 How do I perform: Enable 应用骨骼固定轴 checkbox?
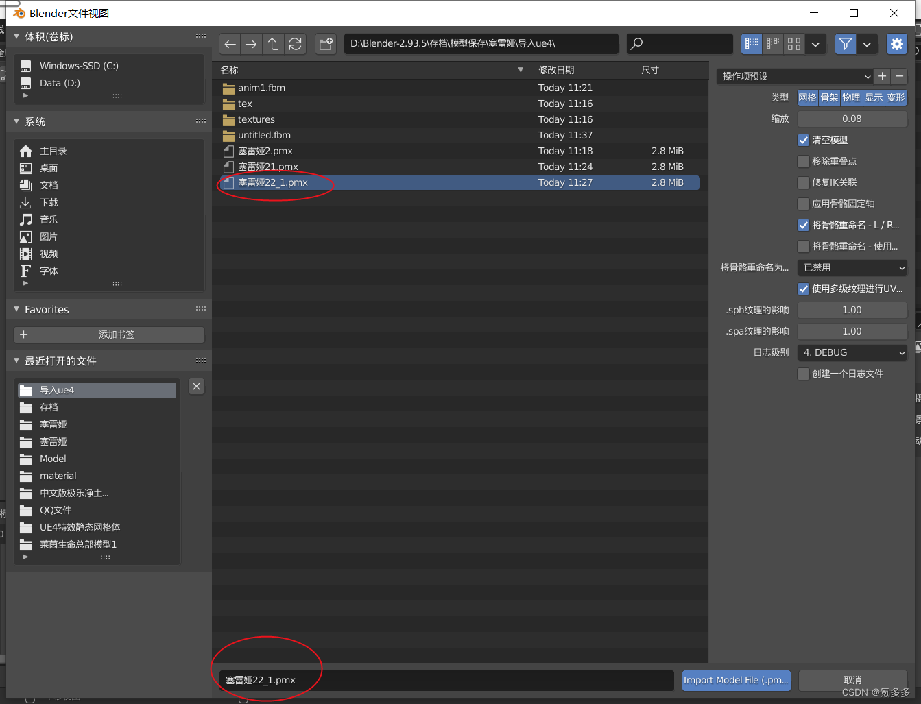[804, 204]
